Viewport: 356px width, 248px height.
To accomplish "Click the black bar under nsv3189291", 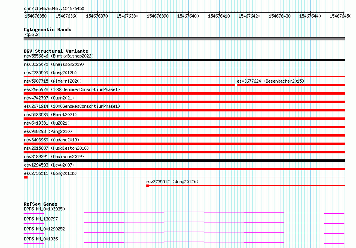I will click(x=184, y=161).
